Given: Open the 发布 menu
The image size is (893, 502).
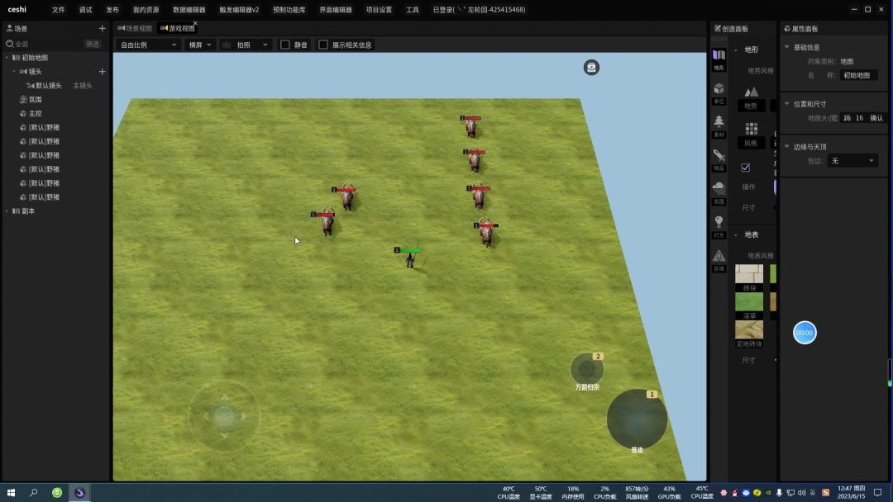Looking at the screenshot, I should [112, 10].
